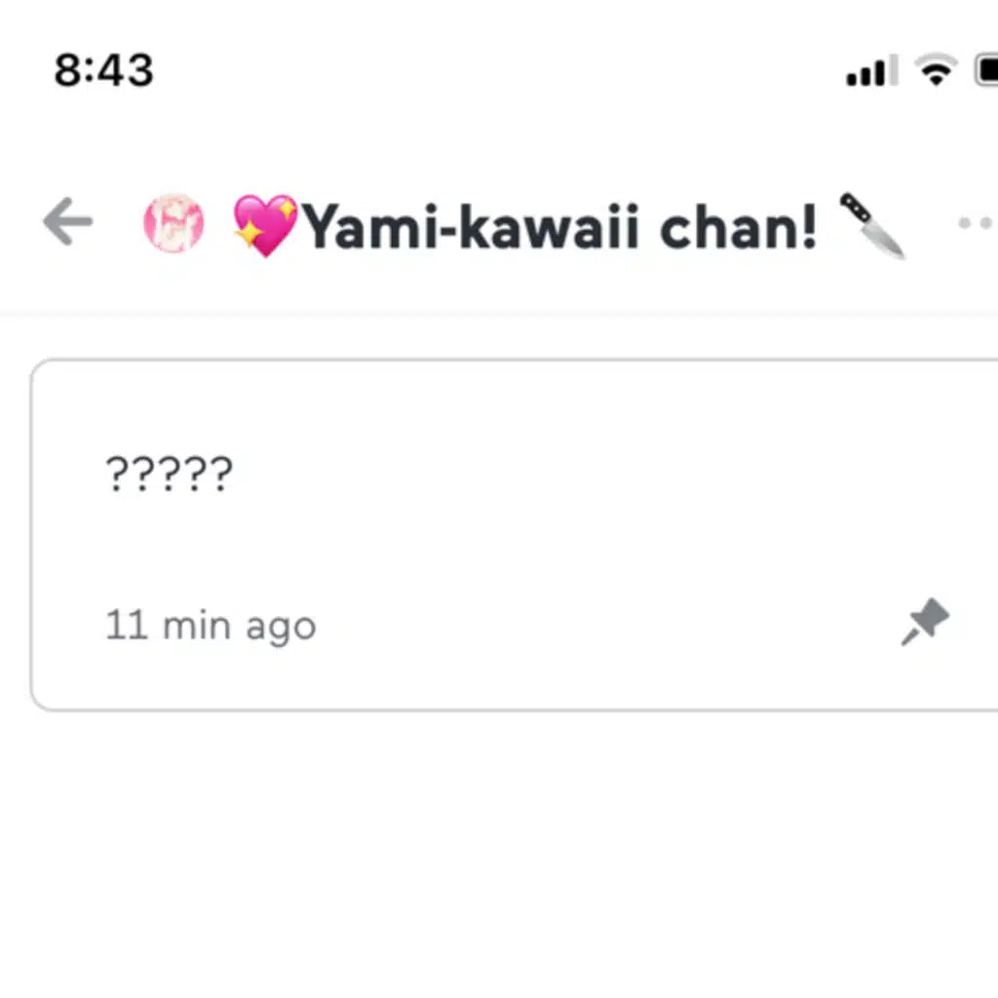Tap the "11 min ago" timestamp

[x=211, y=625]
